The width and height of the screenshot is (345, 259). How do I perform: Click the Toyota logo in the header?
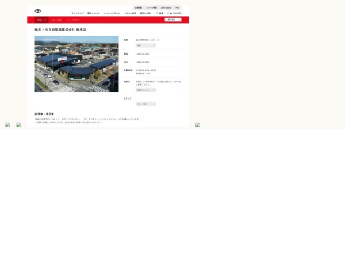point(38,11)
